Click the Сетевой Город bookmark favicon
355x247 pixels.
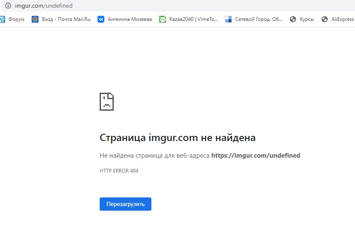tap(228, 19)
